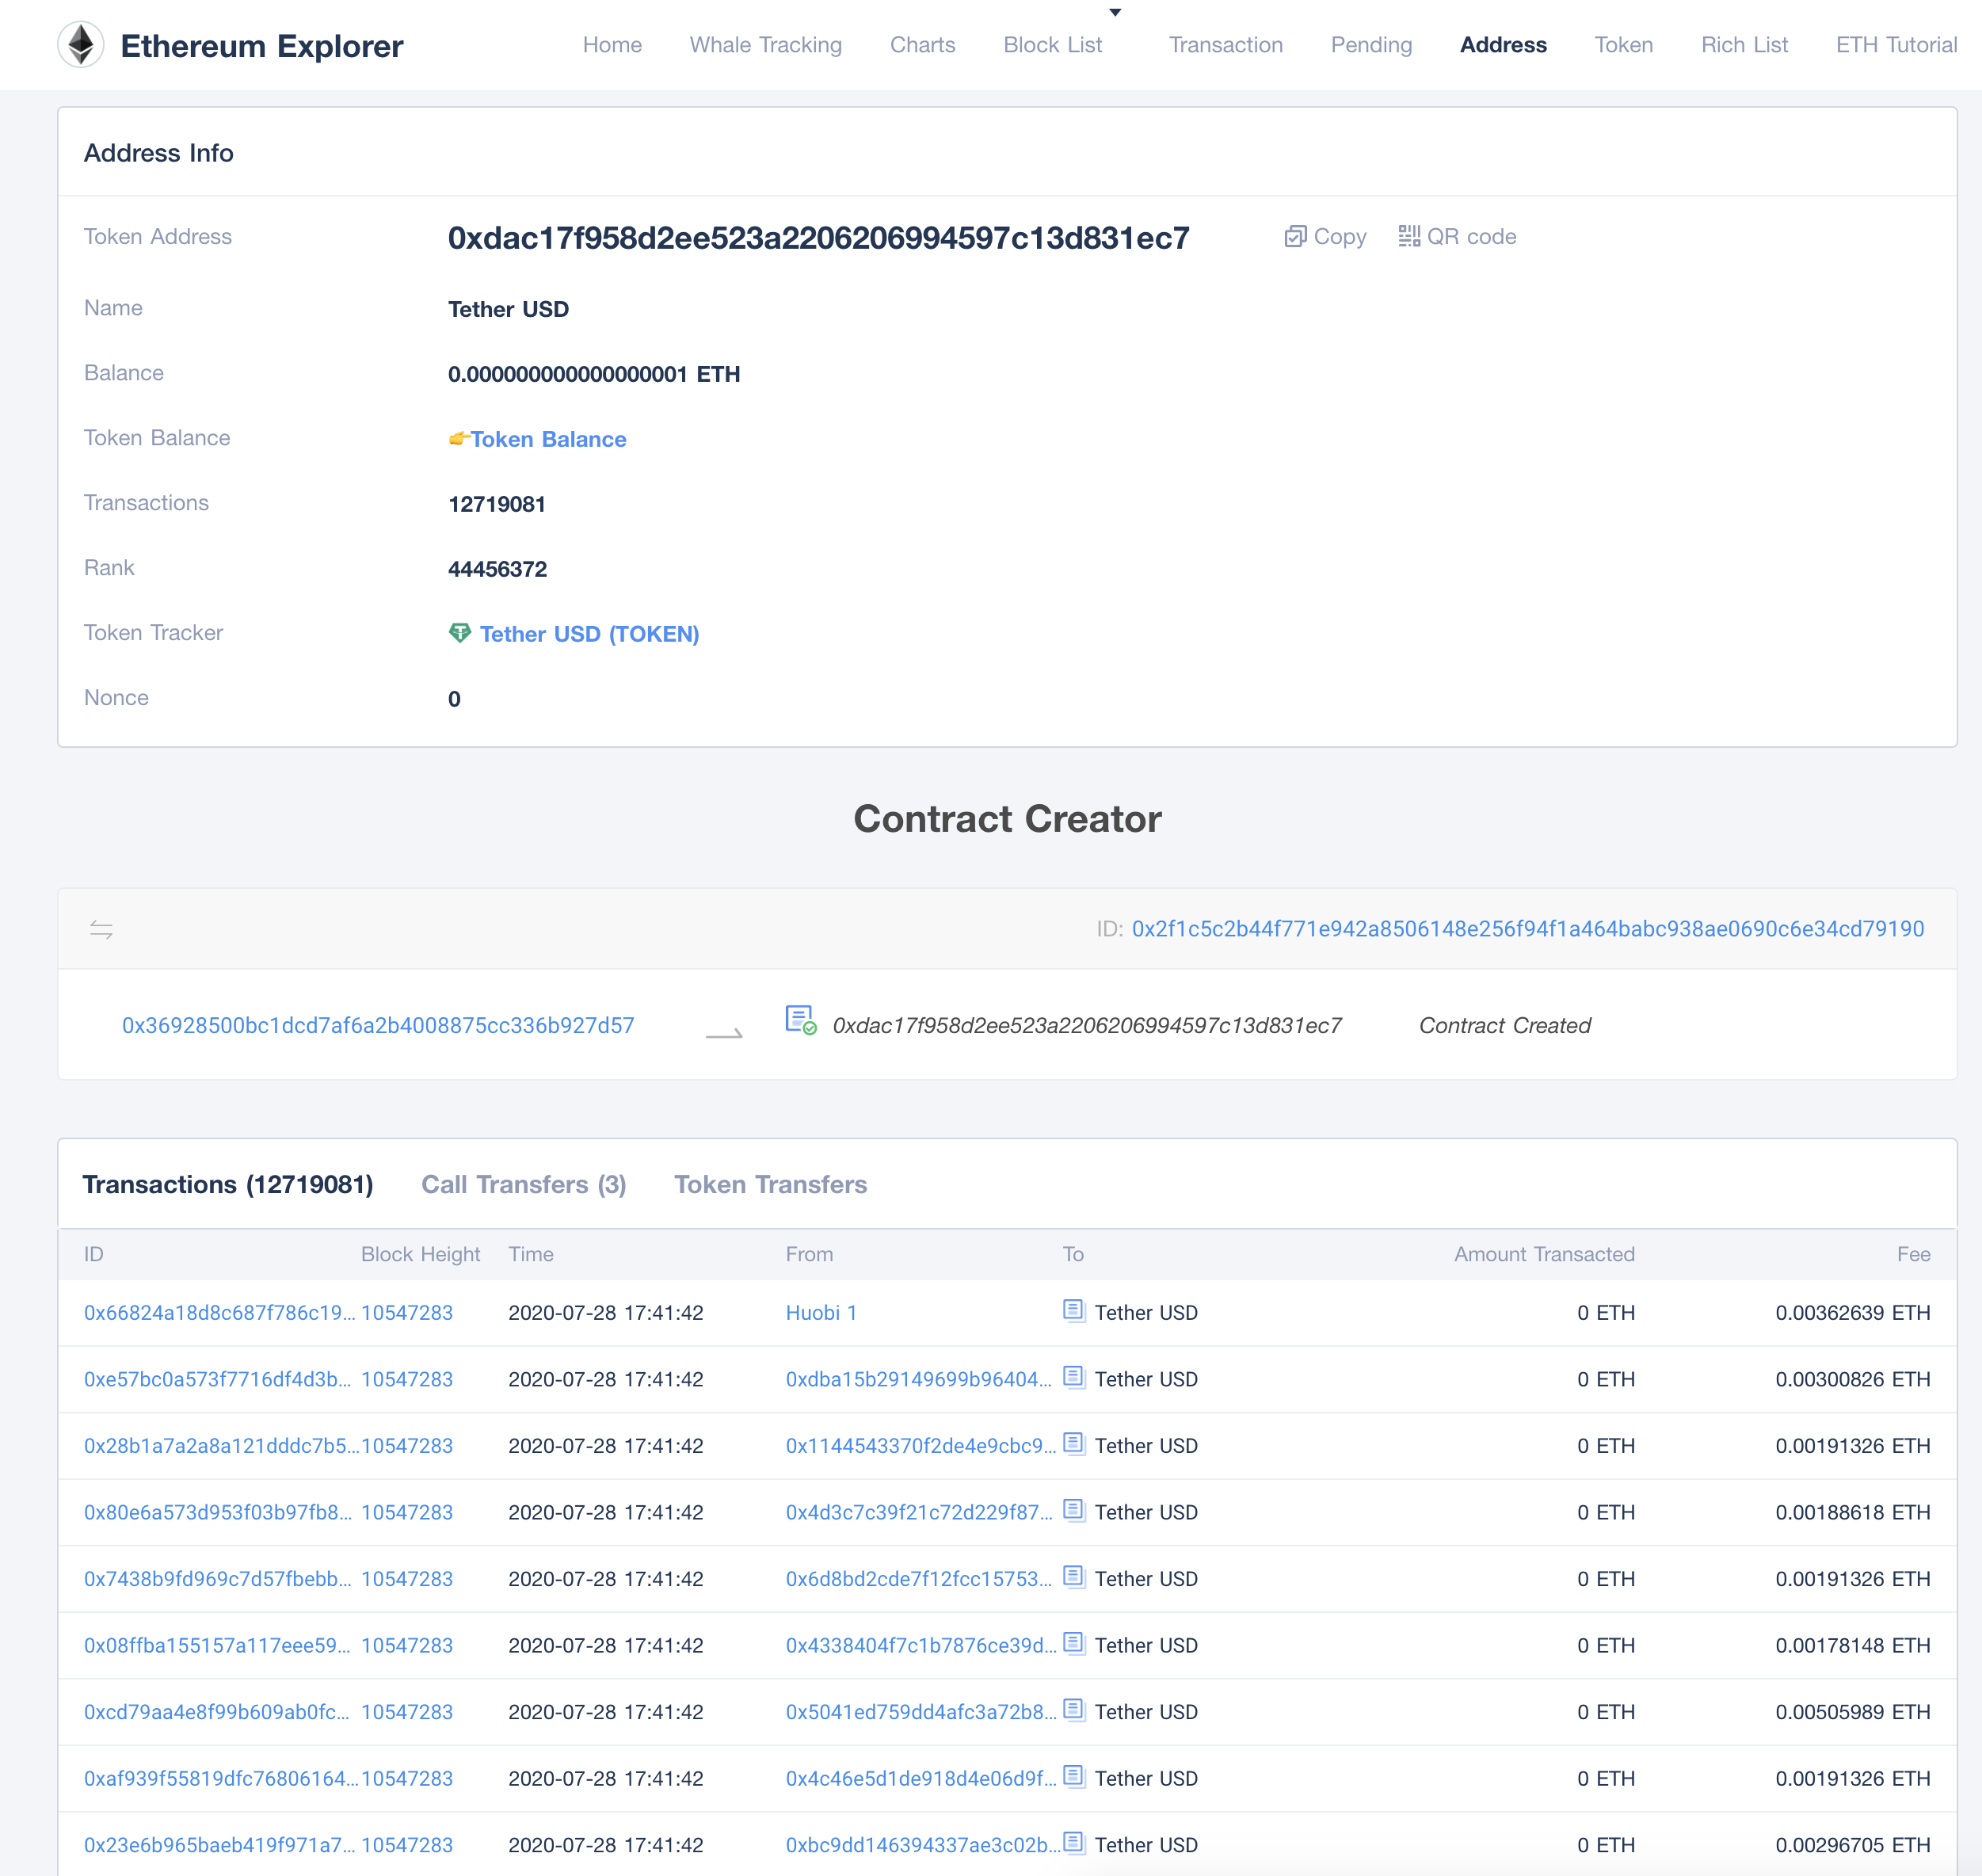Click contract icon in 0xdba15b2914 row

1073,1377
